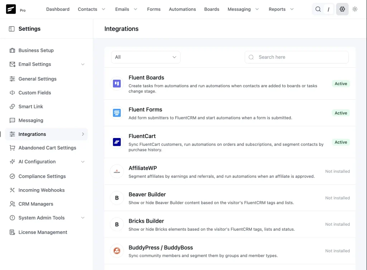Click the Fluent Forms Active badge
This screenshot has width=367, height=270.
pos(341,113)
